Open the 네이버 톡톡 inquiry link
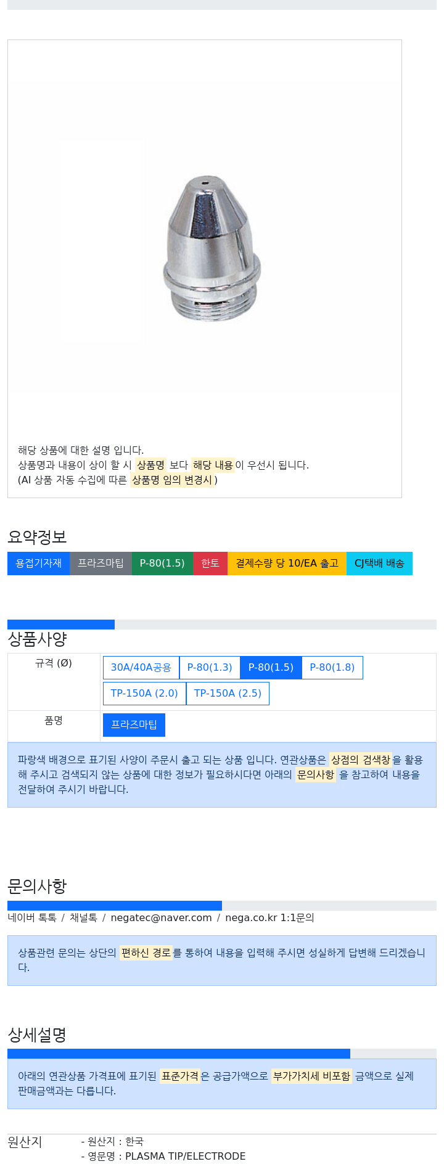Screen dimensions: 444x1164 tap(32, 918)
